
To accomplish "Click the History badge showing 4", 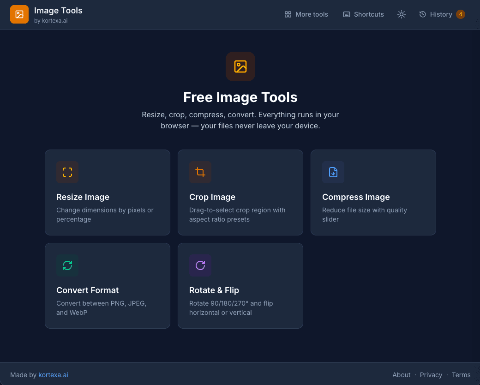I will click(460, 14).
